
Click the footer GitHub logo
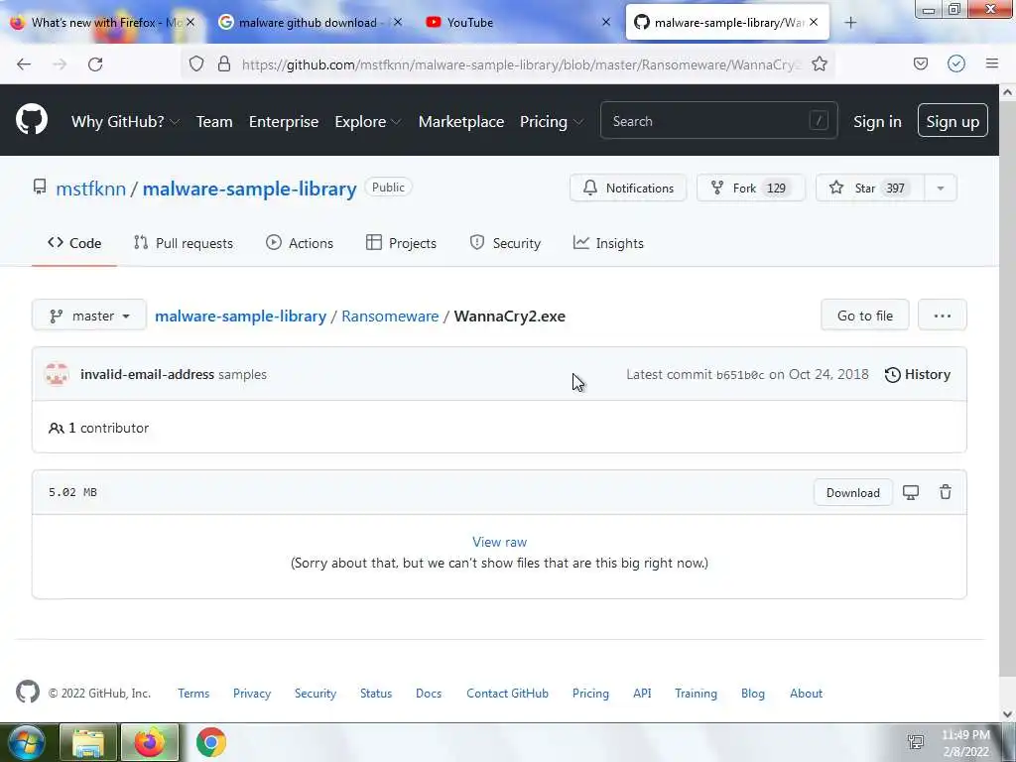pyautogui.click(x=27, y=692)
